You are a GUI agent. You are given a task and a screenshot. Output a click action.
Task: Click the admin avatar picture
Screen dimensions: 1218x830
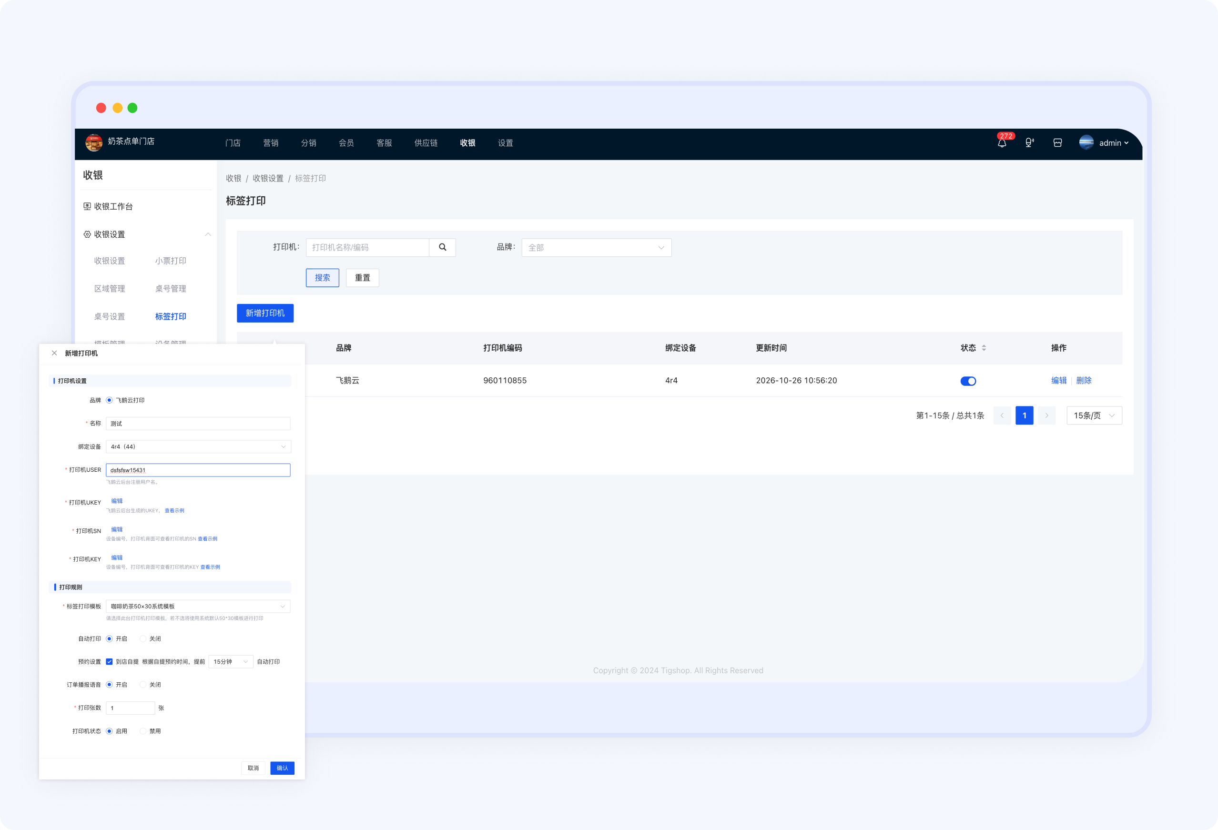point(1086,142)
